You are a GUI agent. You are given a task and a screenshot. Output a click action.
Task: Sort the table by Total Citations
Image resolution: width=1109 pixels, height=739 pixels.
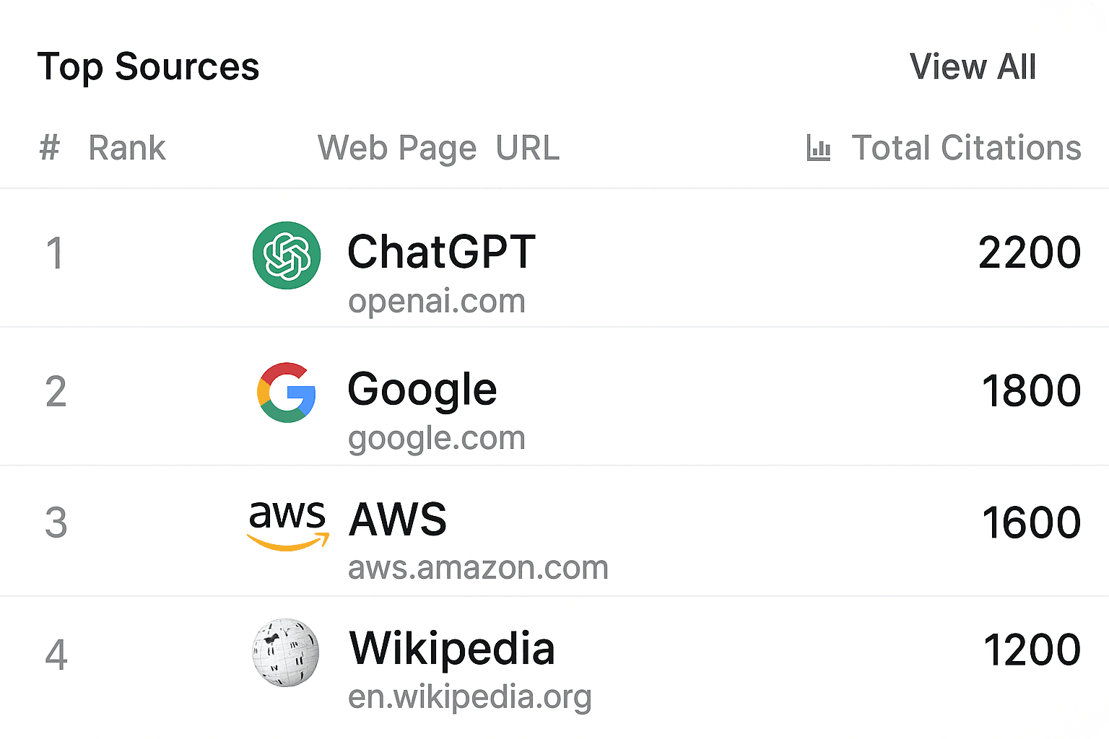(x=966, y=147)
